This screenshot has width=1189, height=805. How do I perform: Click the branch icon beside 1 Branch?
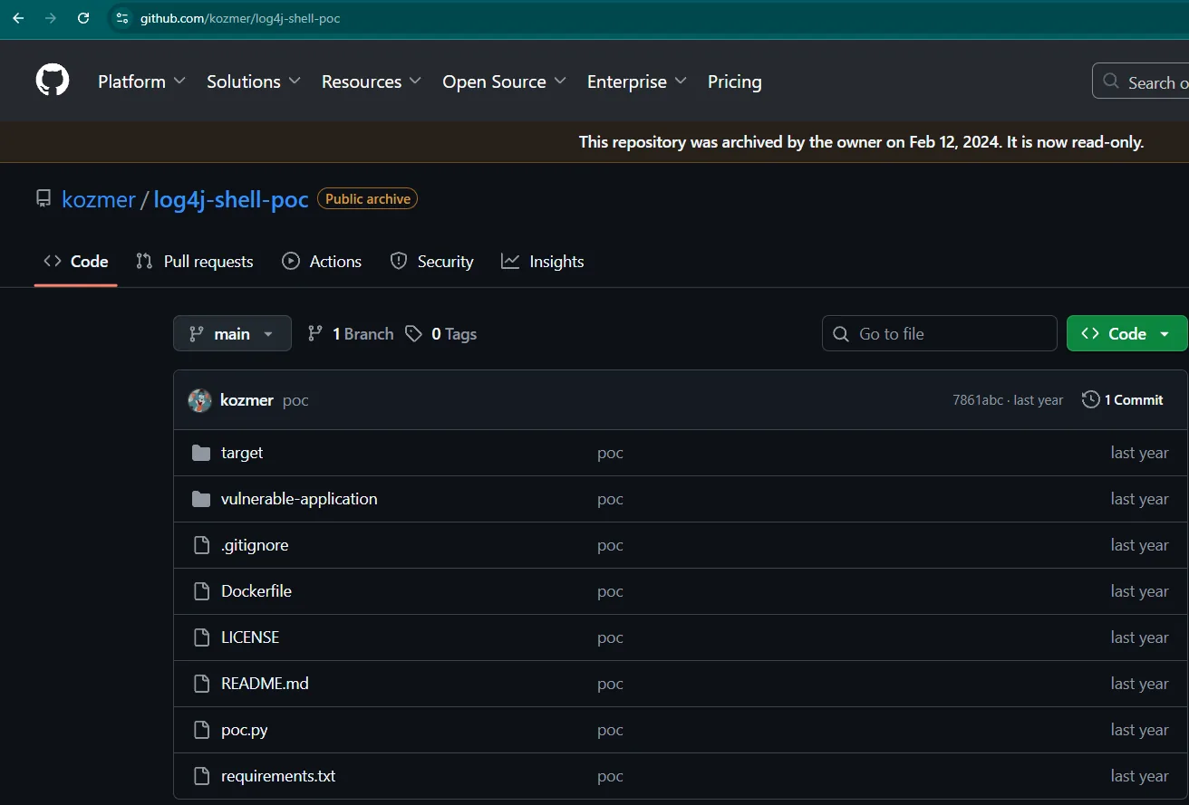[315, 334]
